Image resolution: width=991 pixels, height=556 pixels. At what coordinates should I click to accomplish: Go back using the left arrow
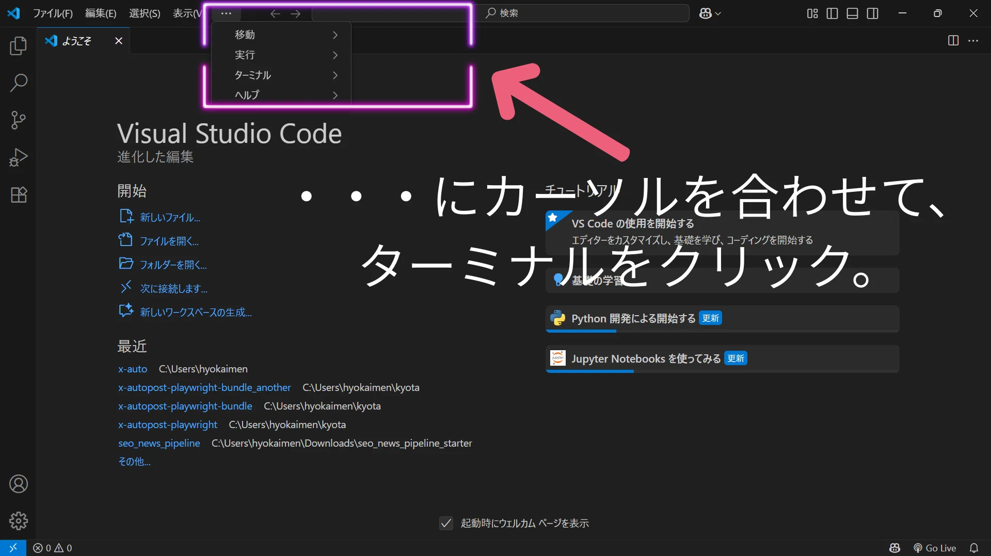click(x=275, y=13)
